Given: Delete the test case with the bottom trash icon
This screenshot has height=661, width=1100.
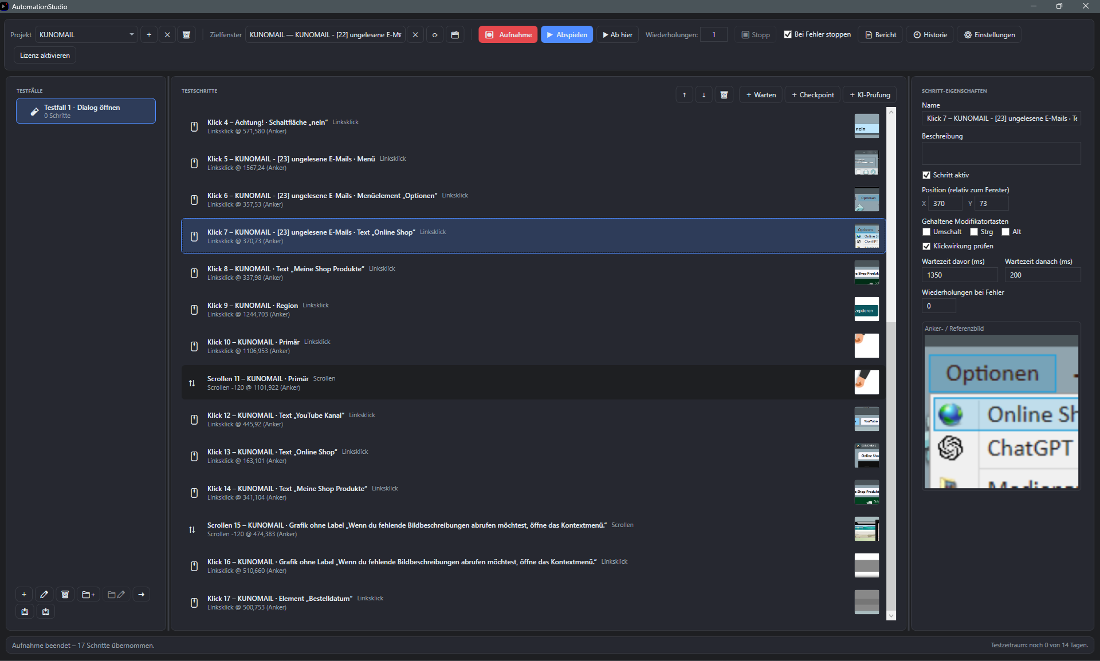Looking at the screenshot, I should pyautogui.click(x=65, y=595).
